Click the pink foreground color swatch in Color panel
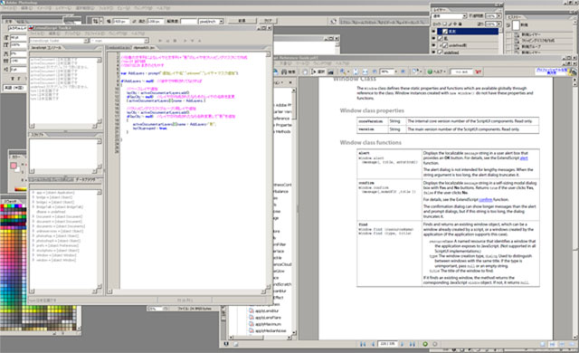The image size is (579, 353). point(14,166)
